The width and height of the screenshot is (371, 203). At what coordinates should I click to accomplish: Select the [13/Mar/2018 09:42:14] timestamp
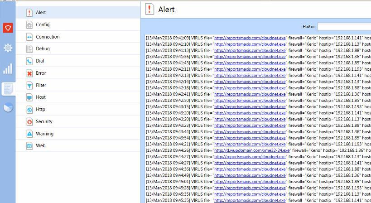pos(168,82)
